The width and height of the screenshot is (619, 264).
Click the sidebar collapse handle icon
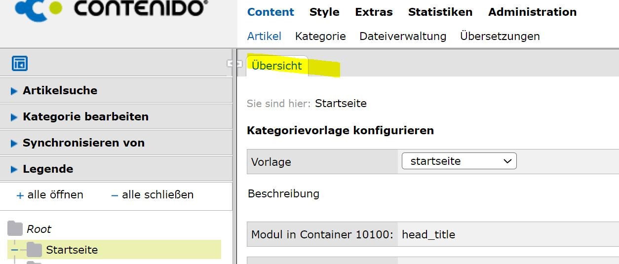click(234, 63)
